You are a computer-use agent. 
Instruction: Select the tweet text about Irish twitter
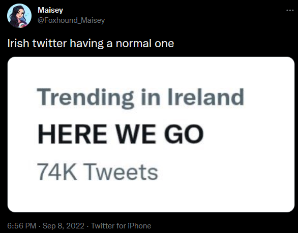(x=91, y=44)
